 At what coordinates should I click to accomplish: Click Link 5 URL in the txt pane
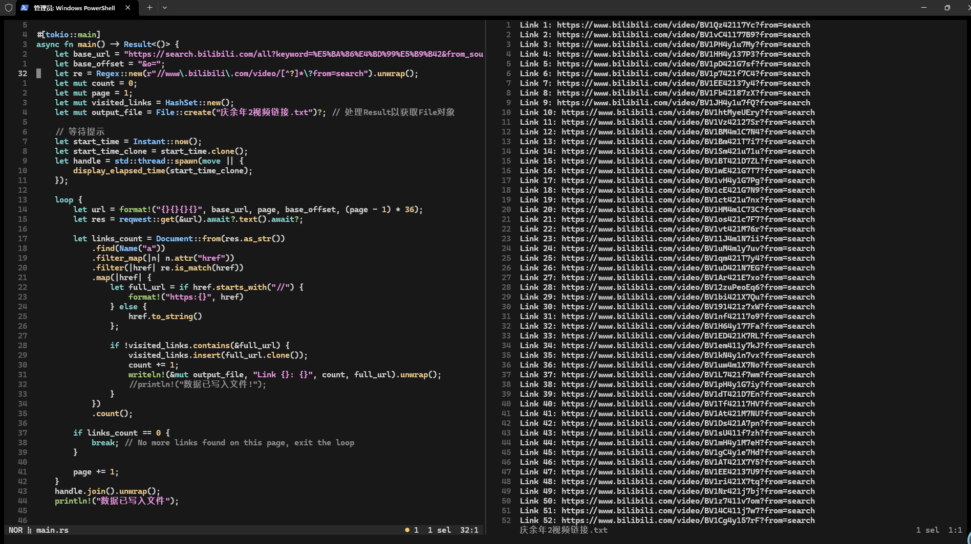[683, 64]
